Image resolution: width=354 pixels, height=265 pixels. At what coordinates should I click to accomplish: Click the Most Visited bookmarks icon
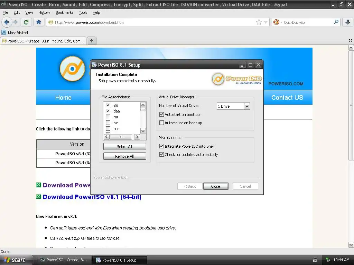tap(4, 32)
